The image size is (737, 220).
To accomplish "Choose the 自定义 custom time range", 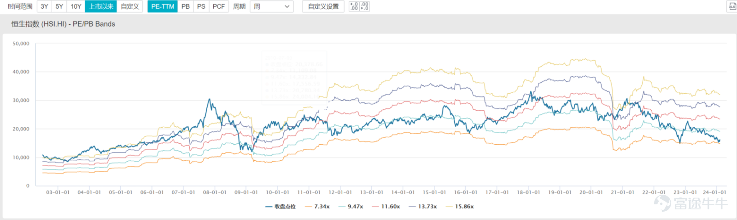I will 130,6.
